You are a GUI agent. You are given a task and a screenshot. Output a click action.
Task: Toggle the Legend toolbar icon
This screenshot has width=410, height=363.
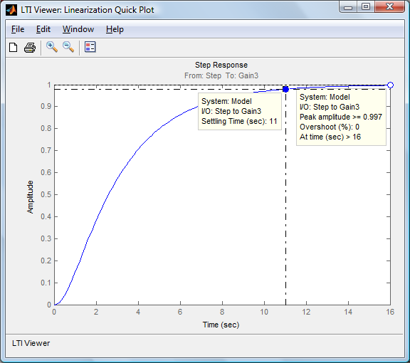90,47
